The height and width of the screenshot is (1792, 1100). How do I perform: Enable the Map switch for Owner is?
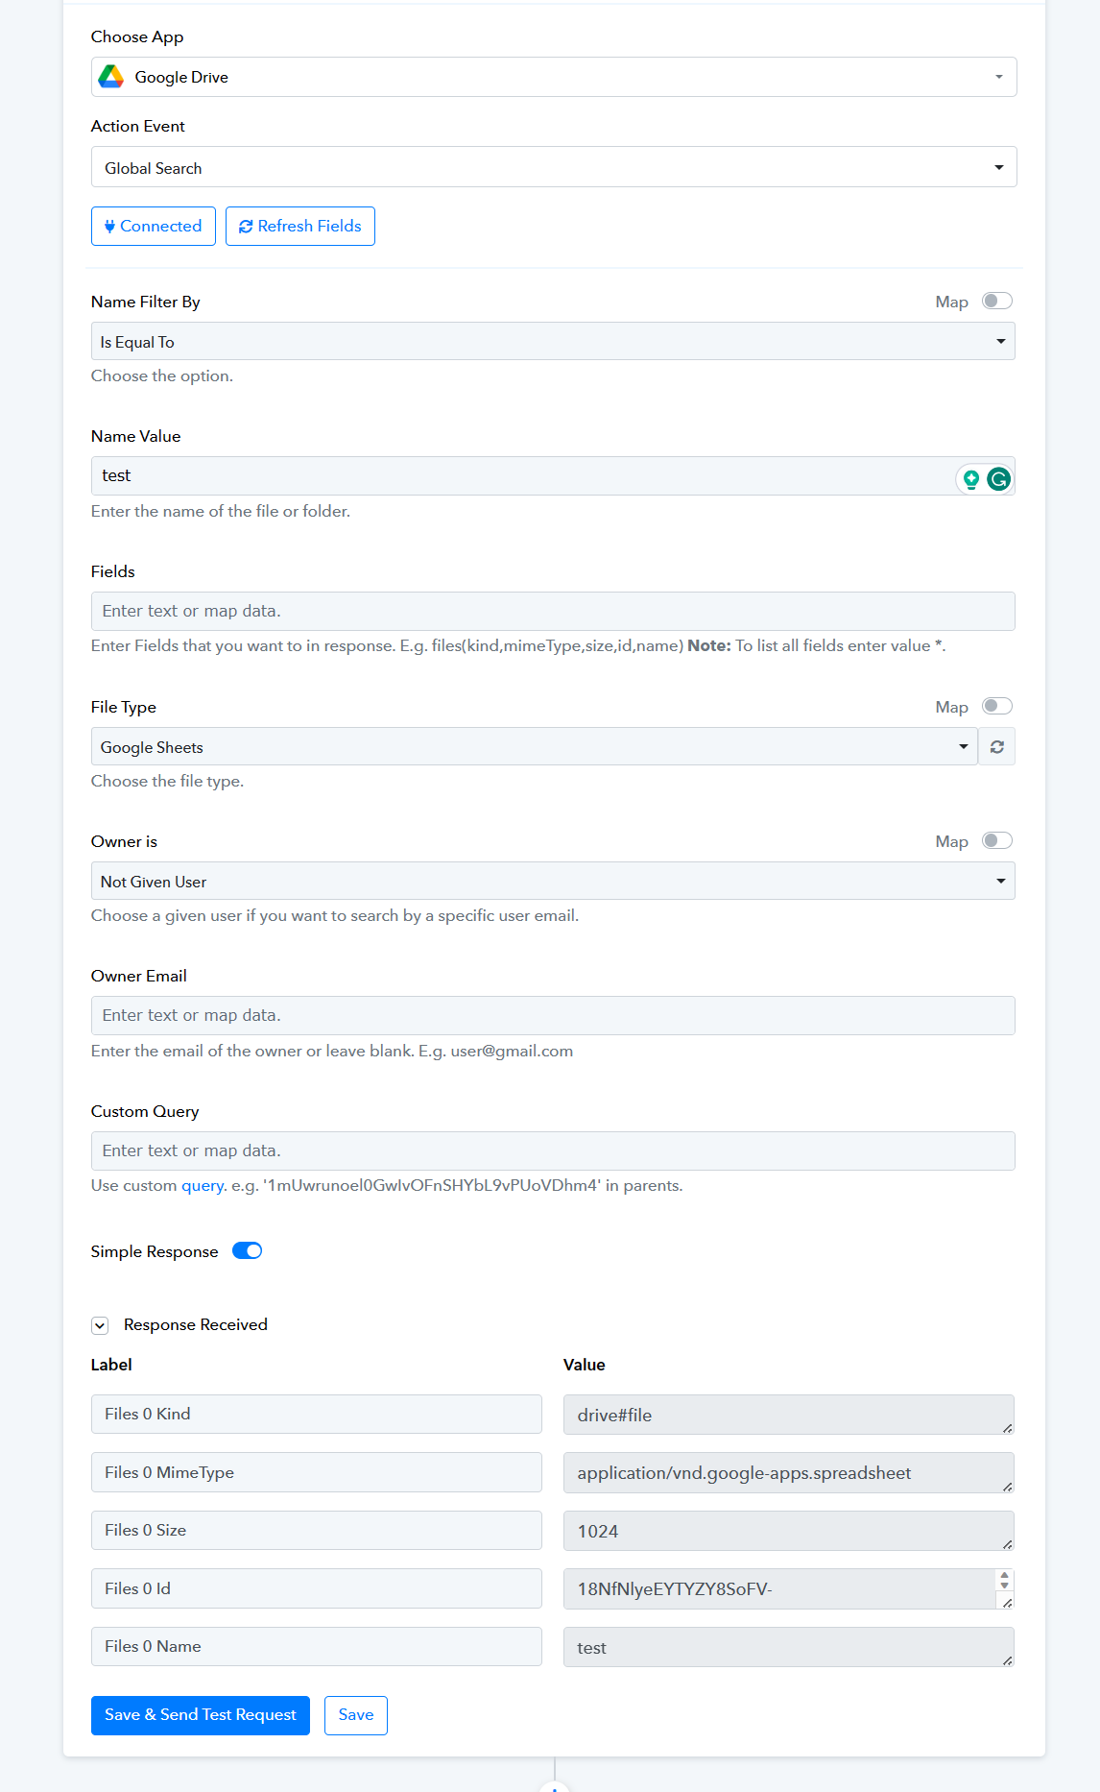pyautogui.click(x=996, y=841)
